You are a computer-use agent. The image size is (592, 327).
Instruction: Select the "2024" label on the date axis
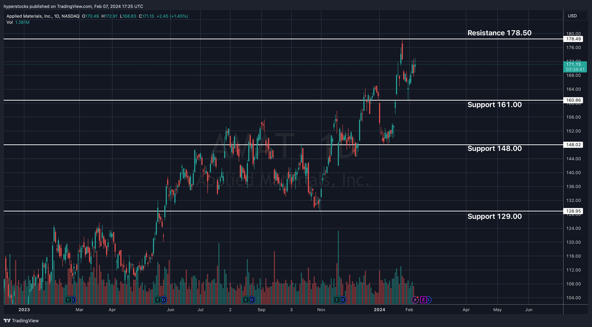(x=379, y=310)
